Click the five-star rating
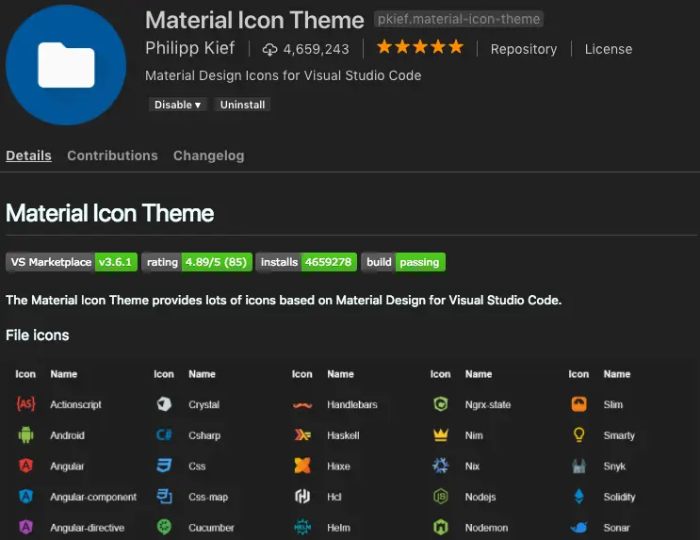Screen dimensions: 700x540 click(x=420, y=47)
